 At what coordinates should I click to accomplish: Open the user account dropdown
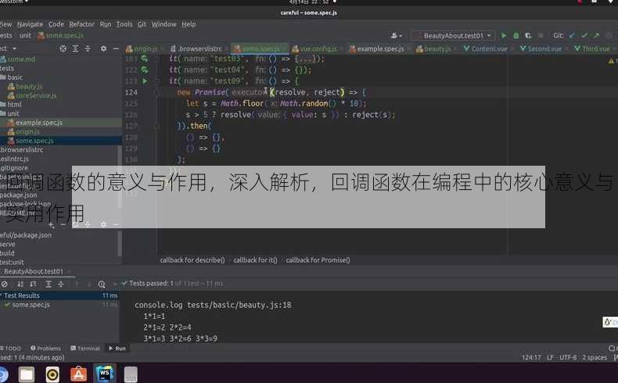(396, 35)
